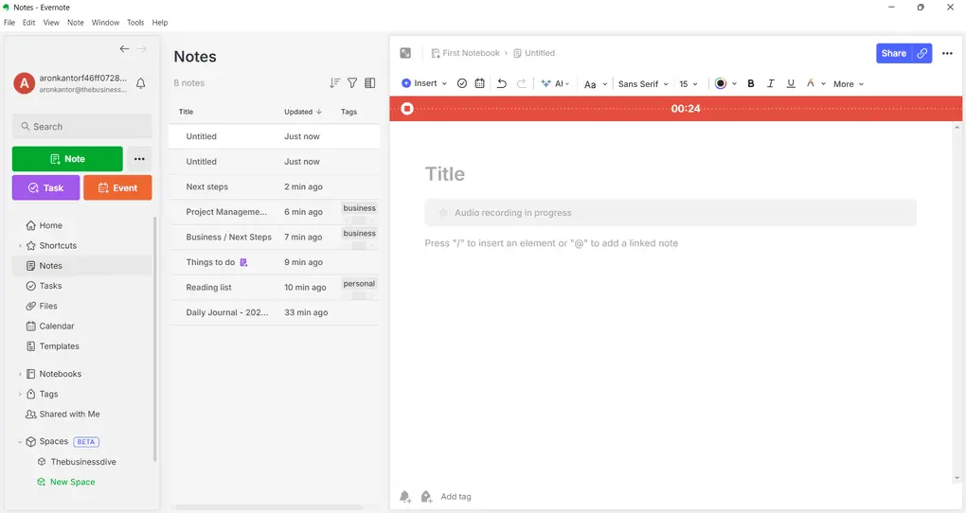Image resolution: width=966 pixels, height=513 pixels.
Task: Expand the Notebooks section
Action: [x=20, y=374]
